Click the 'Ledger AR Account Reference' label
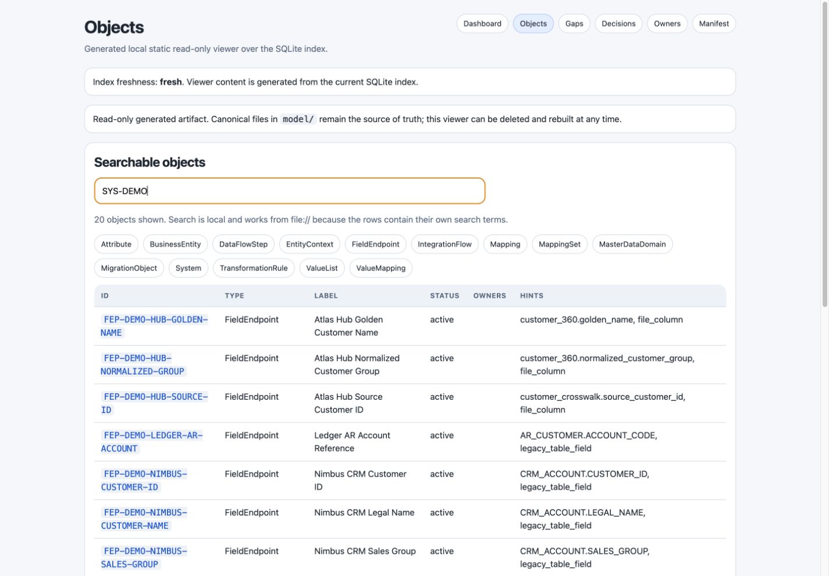The image size is (829, 576). [x=352, y=442]
